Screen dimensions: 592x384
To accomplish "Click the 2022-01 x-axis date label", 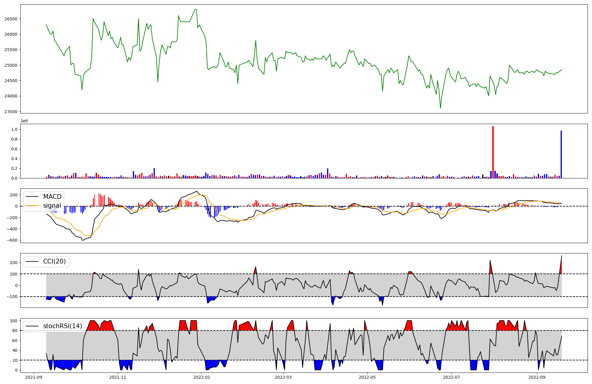I will coord(202,377).
